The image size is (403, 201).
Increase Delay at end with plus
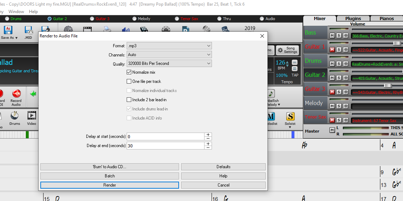[x=208, y=144]
